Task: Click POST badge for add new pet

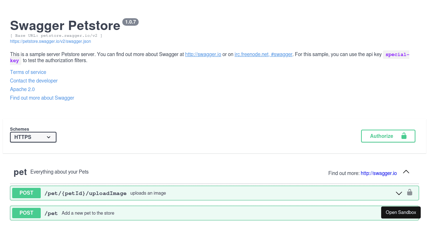Action: (26, 213)
